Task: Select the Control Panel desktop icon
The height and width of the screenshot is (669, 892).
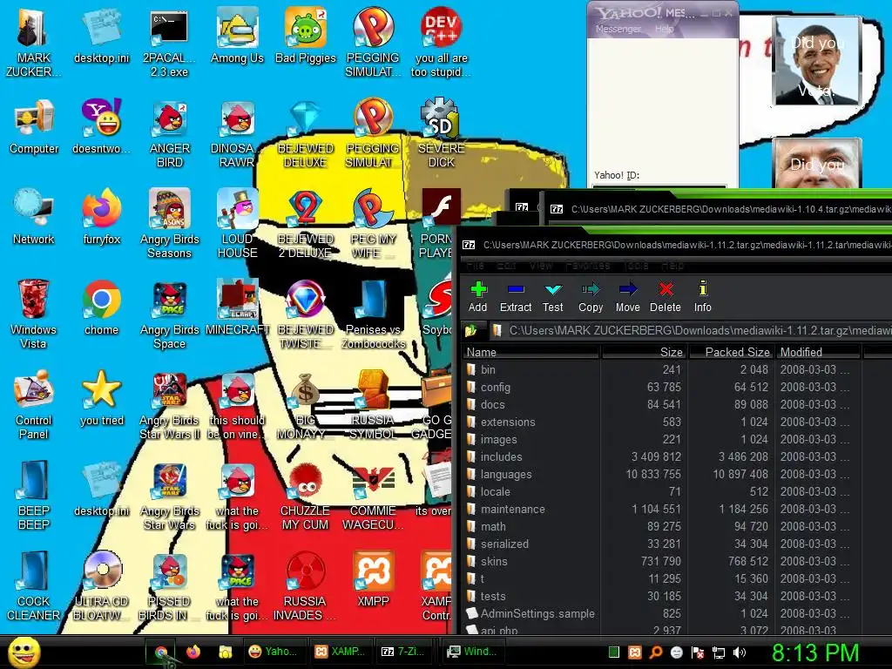Action: (34, 405)
